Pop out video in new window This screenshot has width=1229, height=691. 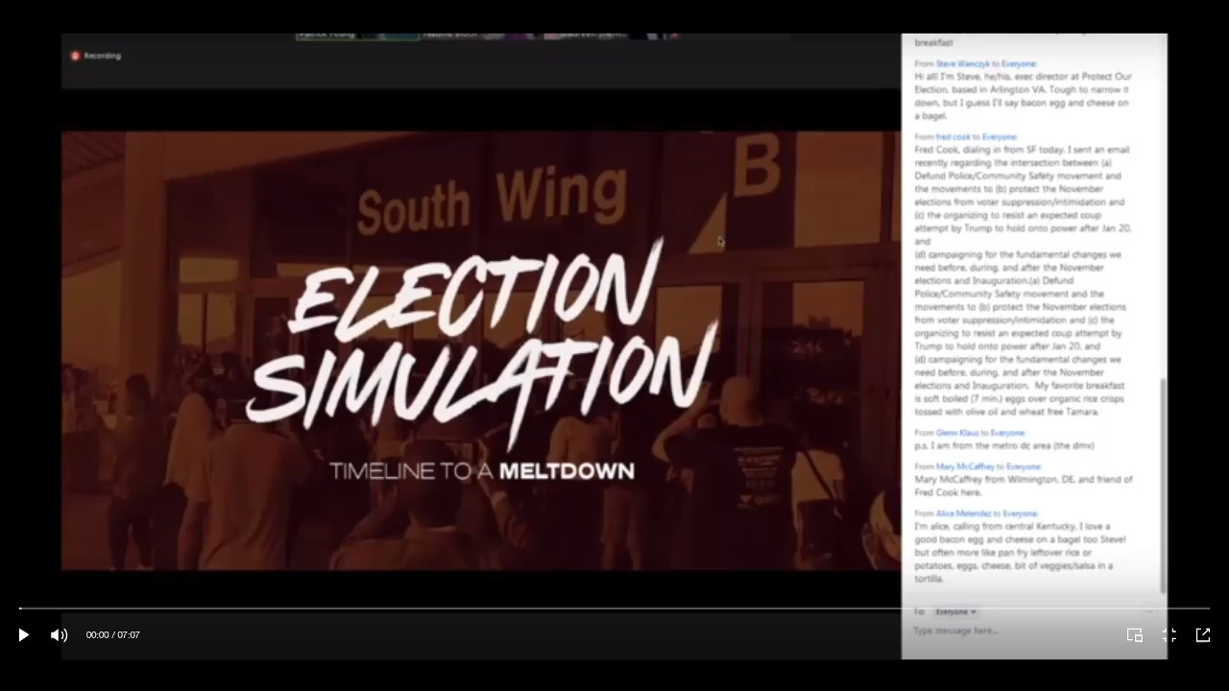point(1202,634)
